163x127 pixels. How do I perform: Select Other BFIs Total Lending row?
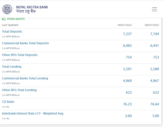click(19, 90)
